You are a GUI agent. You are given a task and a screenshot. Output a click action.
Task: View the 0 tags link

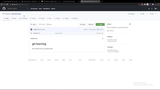pos(49,24)
